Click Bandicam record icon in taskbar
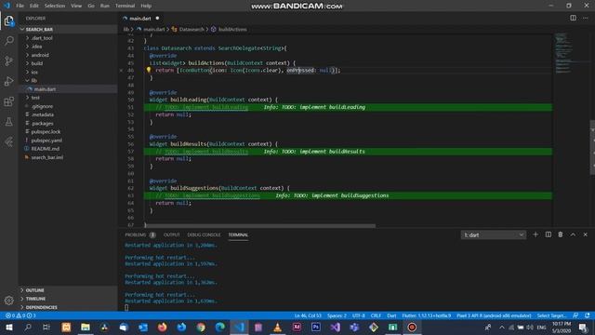The image size is (595, 335). pyautogui.click(x=412, y=327)
